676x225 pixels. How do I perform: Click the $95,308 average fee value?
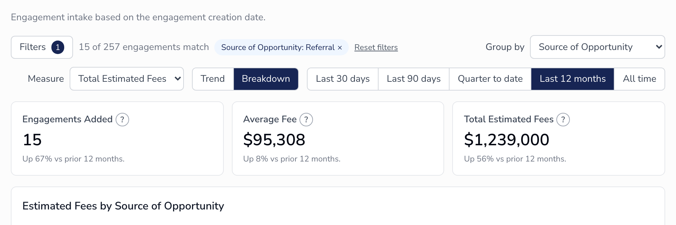pyautogui.click(x=274, y=140)
